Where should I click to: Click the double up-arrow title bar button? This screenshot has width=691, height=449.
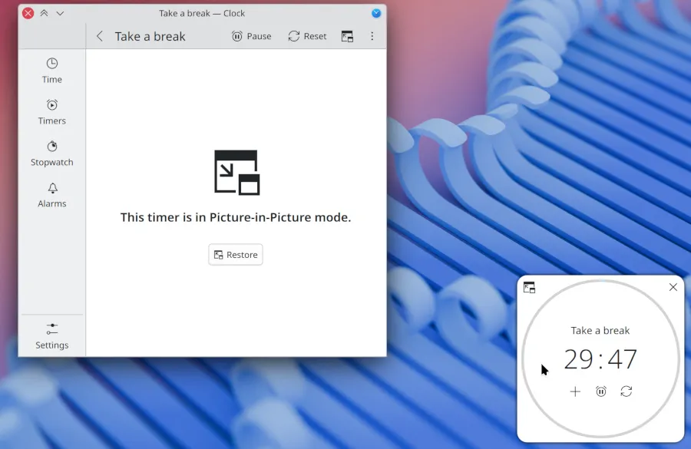click(x=45, y=13)
